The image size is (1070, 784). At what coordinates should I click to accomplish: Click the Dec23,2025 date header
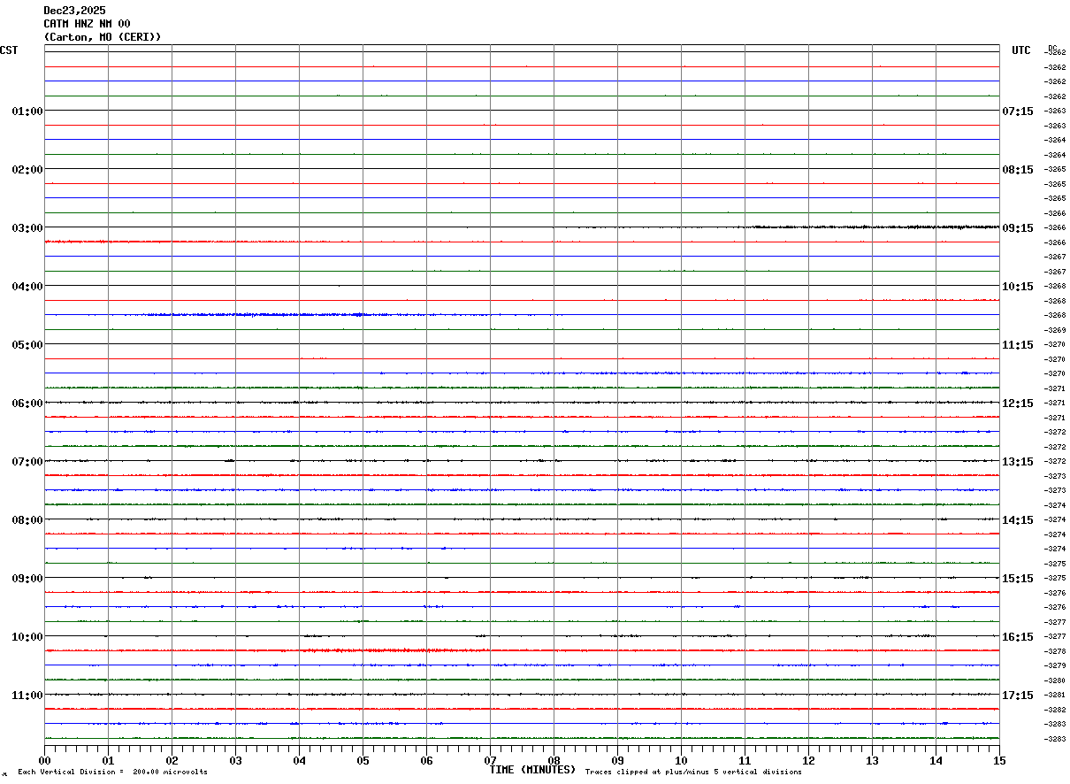[x=74, y=11]
